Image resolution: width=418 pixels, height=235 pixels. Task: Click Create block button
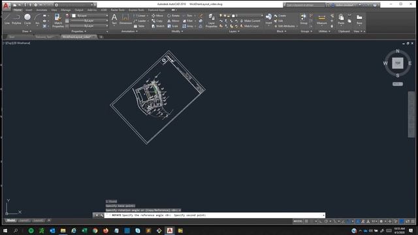(280, 16)
